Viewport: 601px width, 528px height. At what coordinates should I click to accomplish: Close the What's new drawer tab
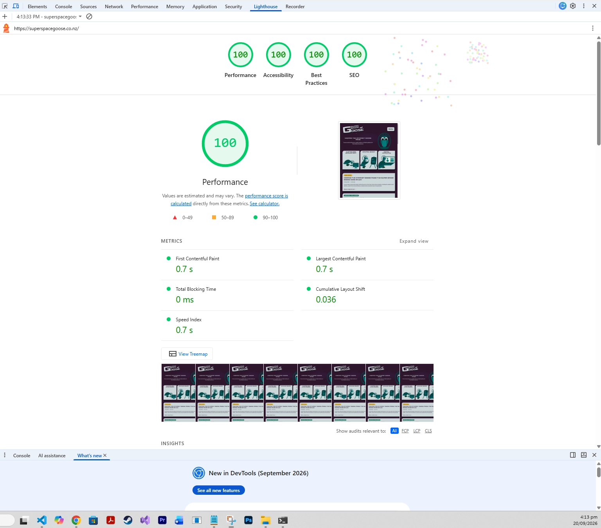click(x=105, y=455)
